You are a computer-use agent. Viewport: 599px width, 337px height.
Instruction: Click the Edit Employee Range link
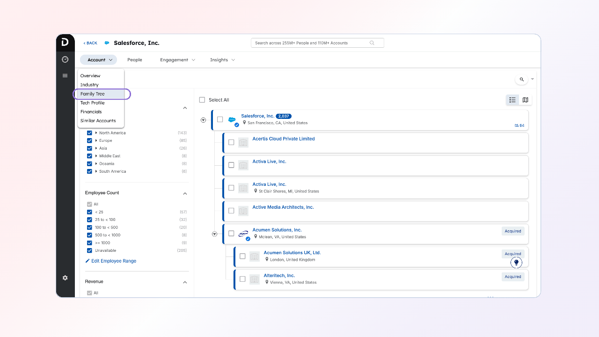click(113, 261)
